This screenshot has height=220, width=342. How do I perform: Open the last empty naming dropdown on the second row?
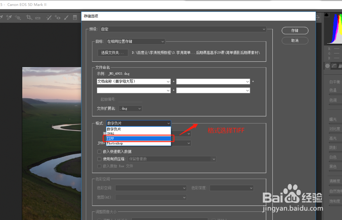213,90
